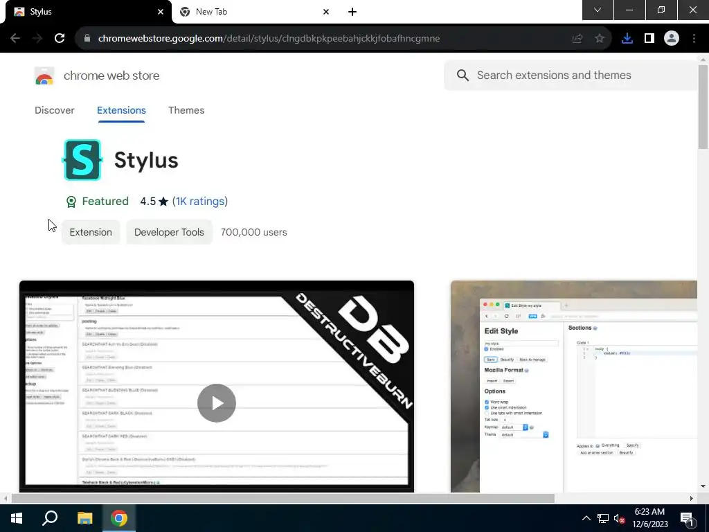Reload the Stylus web store page
This screenshot has width=709, height=532.
[60, 39]
